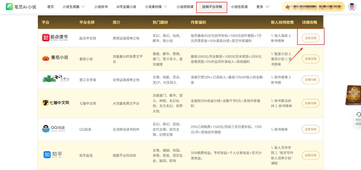View the guide for 七猫中文网
This screenshot has width=361, height=170.
[311, 103]
